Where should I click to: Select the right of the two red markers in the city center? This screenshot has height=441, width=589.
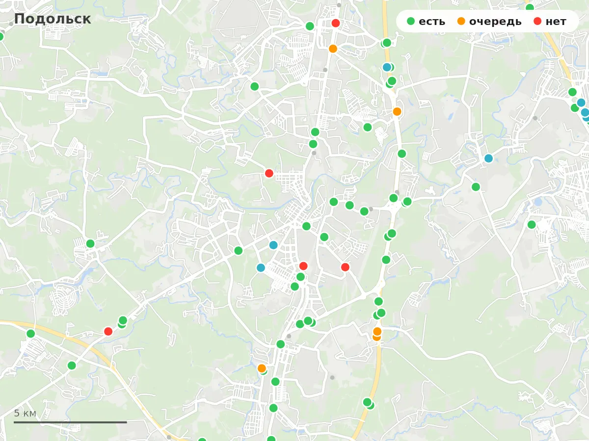pos(345,267)
